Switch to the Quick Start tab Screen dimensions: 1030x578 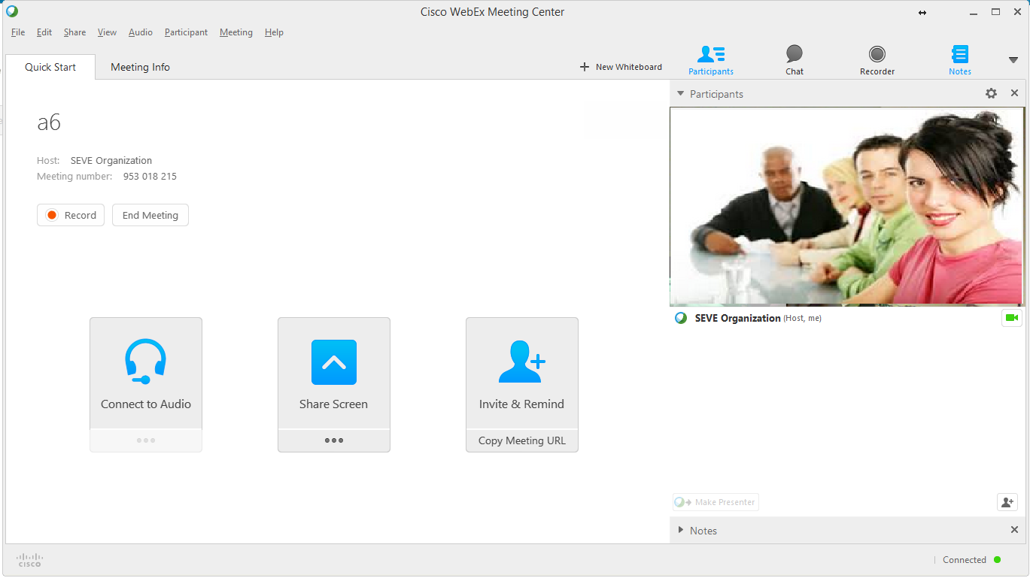tap(50, 67)
